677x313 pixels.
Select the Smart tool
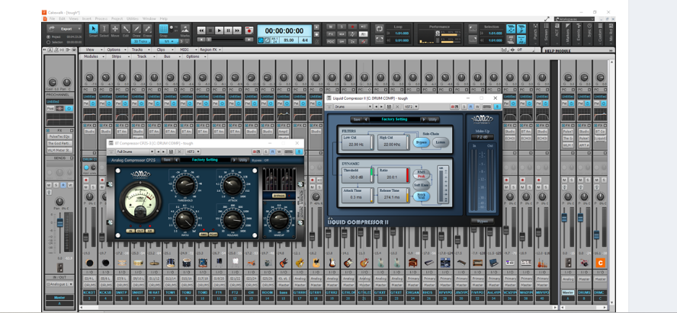[93, 30]
